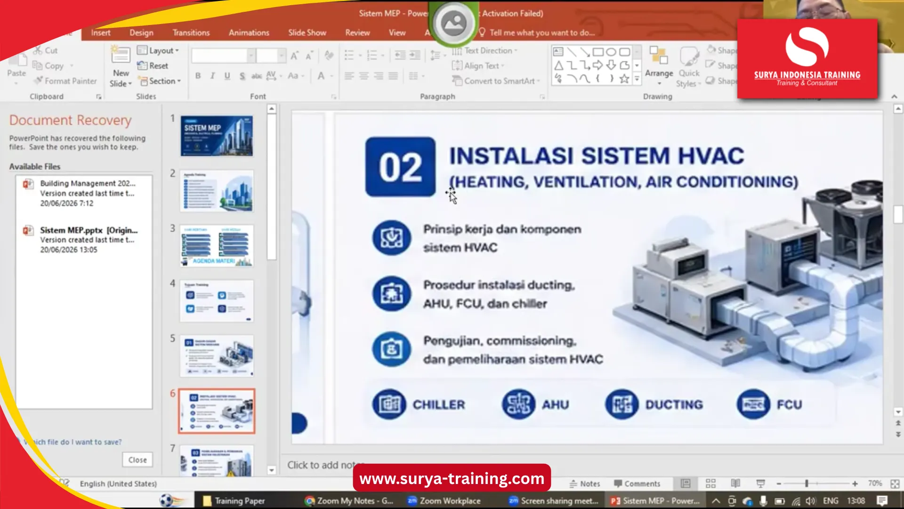Click the Increase Font Size icon
The image size is (904, 509).
click(294, 56)
